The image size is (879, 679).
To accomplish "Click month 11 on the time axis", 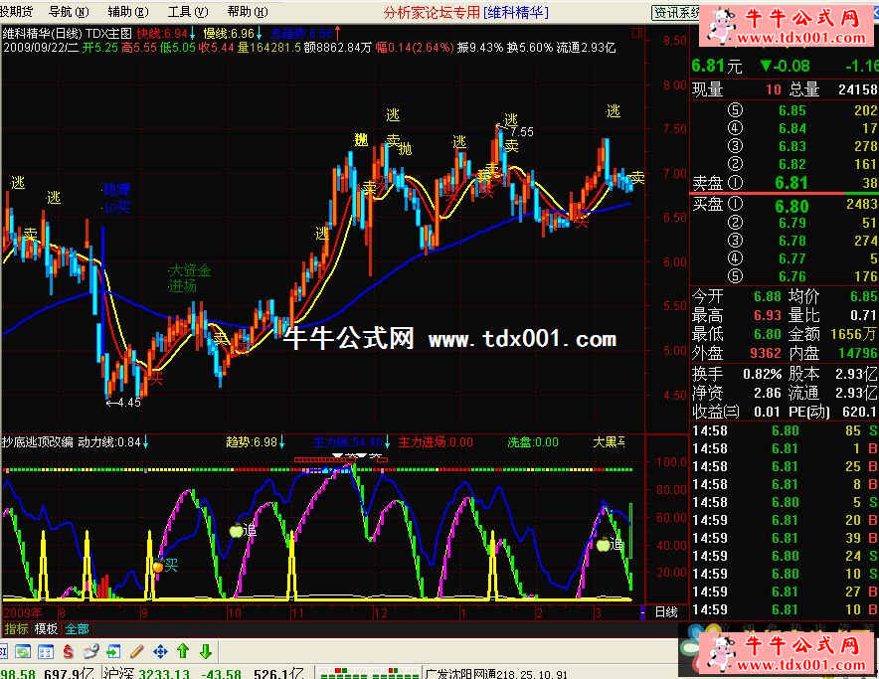I will 297,612.
